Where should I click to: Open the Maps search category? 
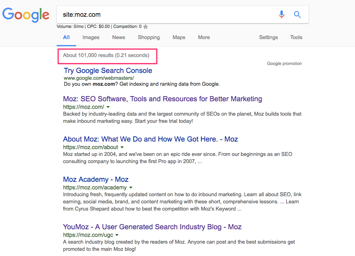pos(179,37)
